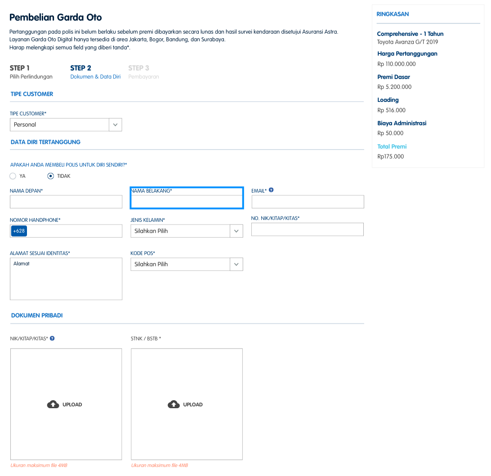Screen dimensions: 491x476
Task: Expand the Jenis Kelamin chevron arrow
Action: (x=237, y=231)
